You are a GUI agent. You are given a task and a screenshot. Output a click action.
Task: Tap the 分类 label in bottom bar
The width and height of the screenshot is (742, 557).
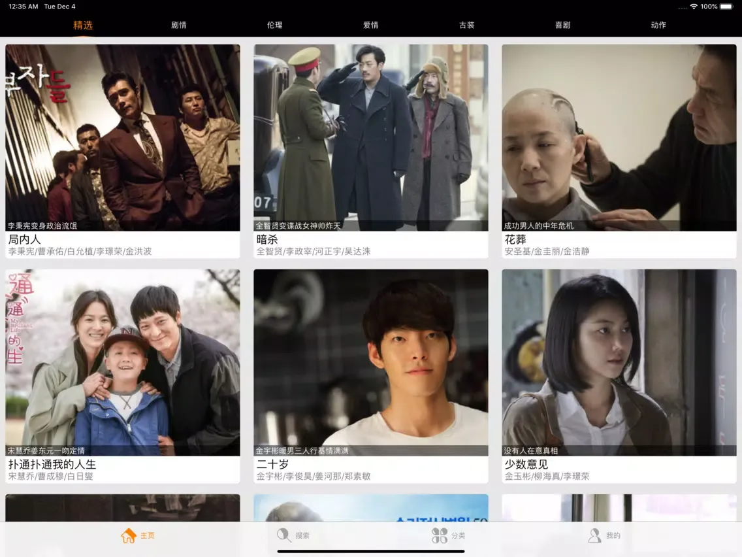pos(458,535)
